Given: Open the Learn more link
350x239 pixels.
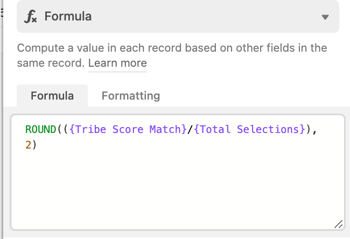Looking at the screenshot, I should [x=117, y=63].
